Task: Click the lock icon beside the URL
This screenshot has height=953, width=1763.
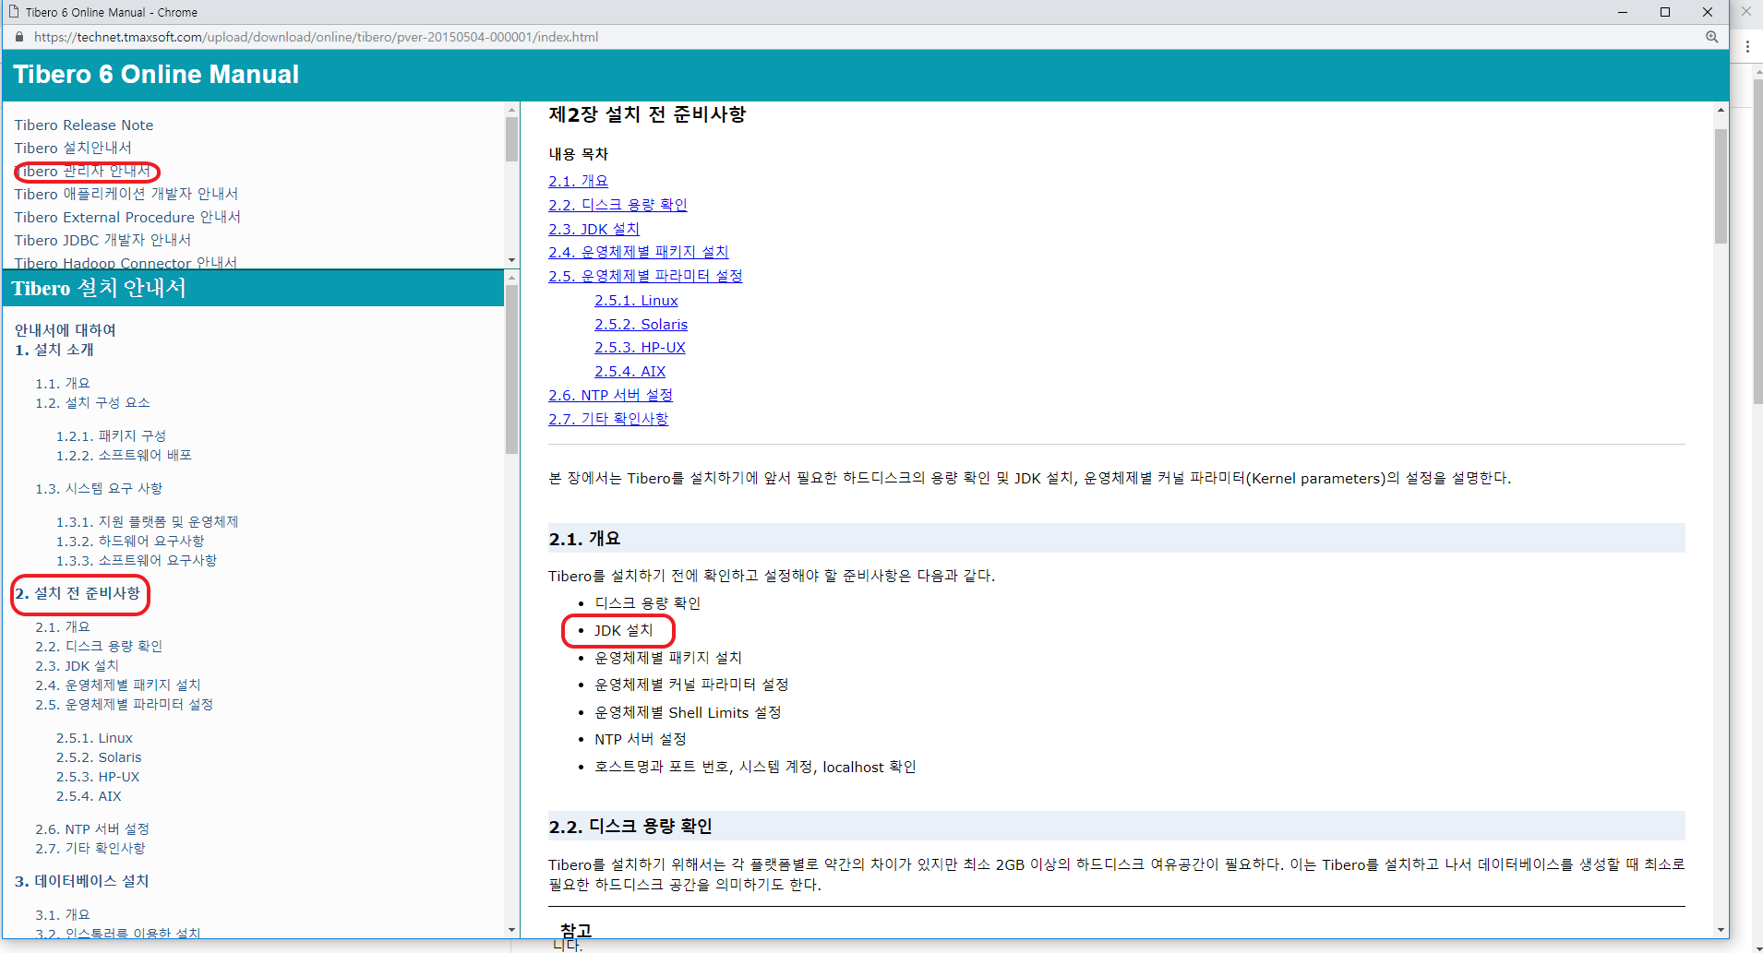Action: coord(18,37)
